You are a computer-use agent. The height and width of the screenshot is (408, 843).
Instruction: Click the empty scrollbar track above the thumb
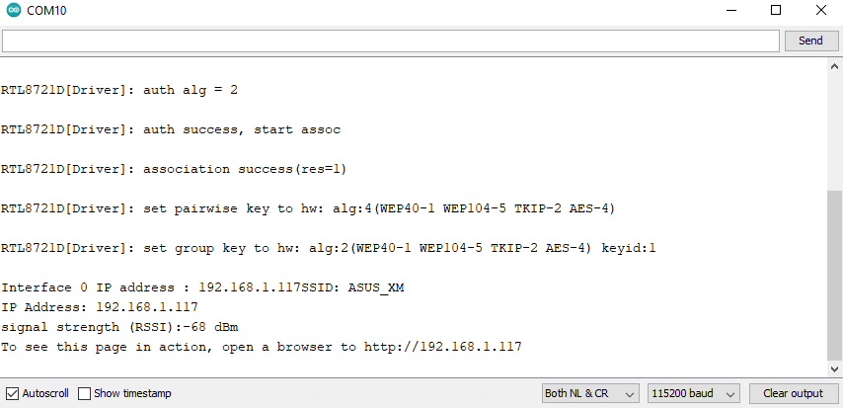click(834, 131)
